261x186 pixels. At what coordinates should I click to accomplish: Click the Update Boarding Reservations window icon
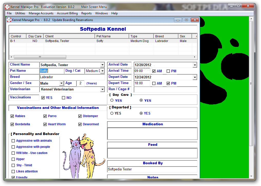(x=9, y=20)
